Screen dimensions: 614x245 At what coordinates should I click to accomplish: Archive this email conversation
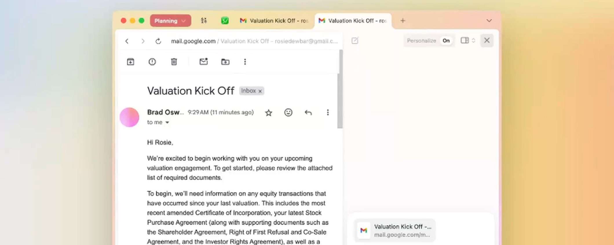click(x=131, y=62)
